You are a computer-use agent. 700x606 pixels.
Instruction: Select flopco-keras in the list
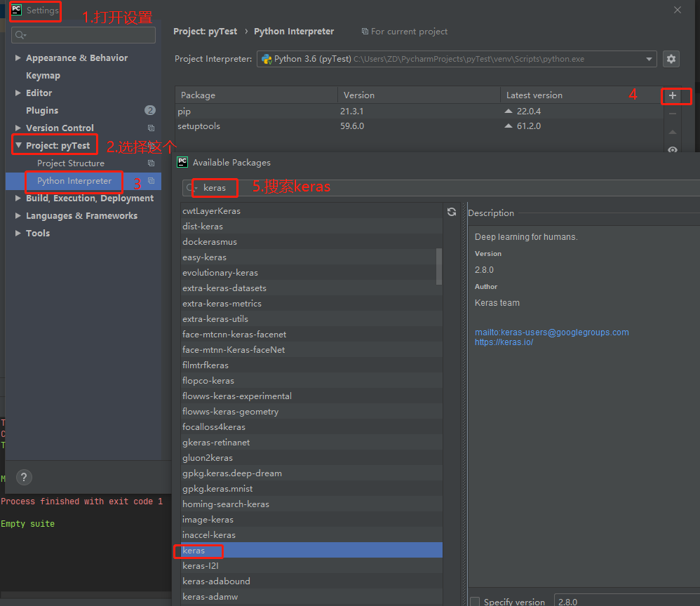tap(311, 380)
